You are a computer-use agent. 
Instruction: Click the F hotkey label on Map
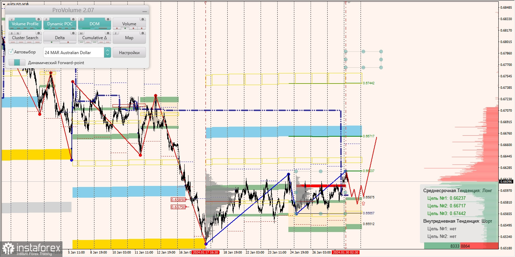point(116,33)
